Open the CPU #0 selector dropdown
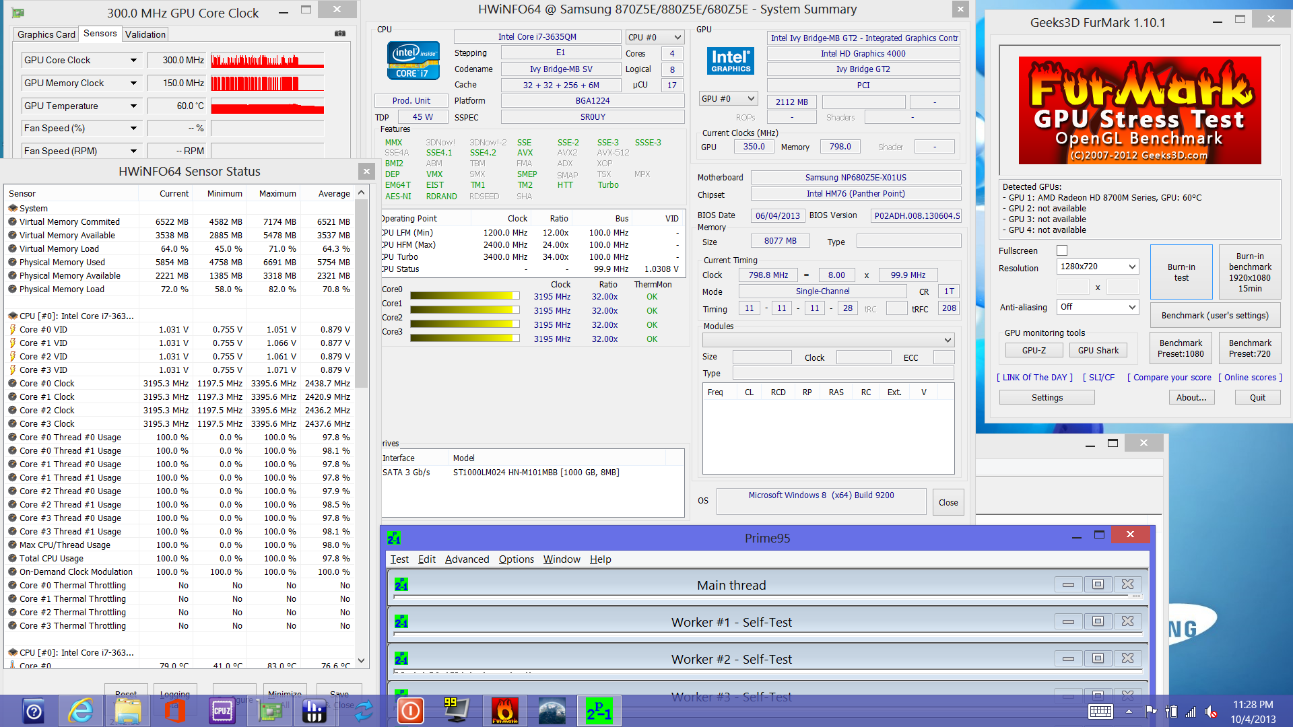 (655, 37)
